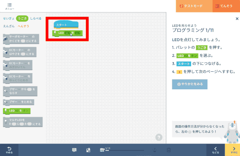Pick the green LED V2 をオン palette block
Image resolution: width=240 pixels, height=156 pixels.
[x=17, y=111]
